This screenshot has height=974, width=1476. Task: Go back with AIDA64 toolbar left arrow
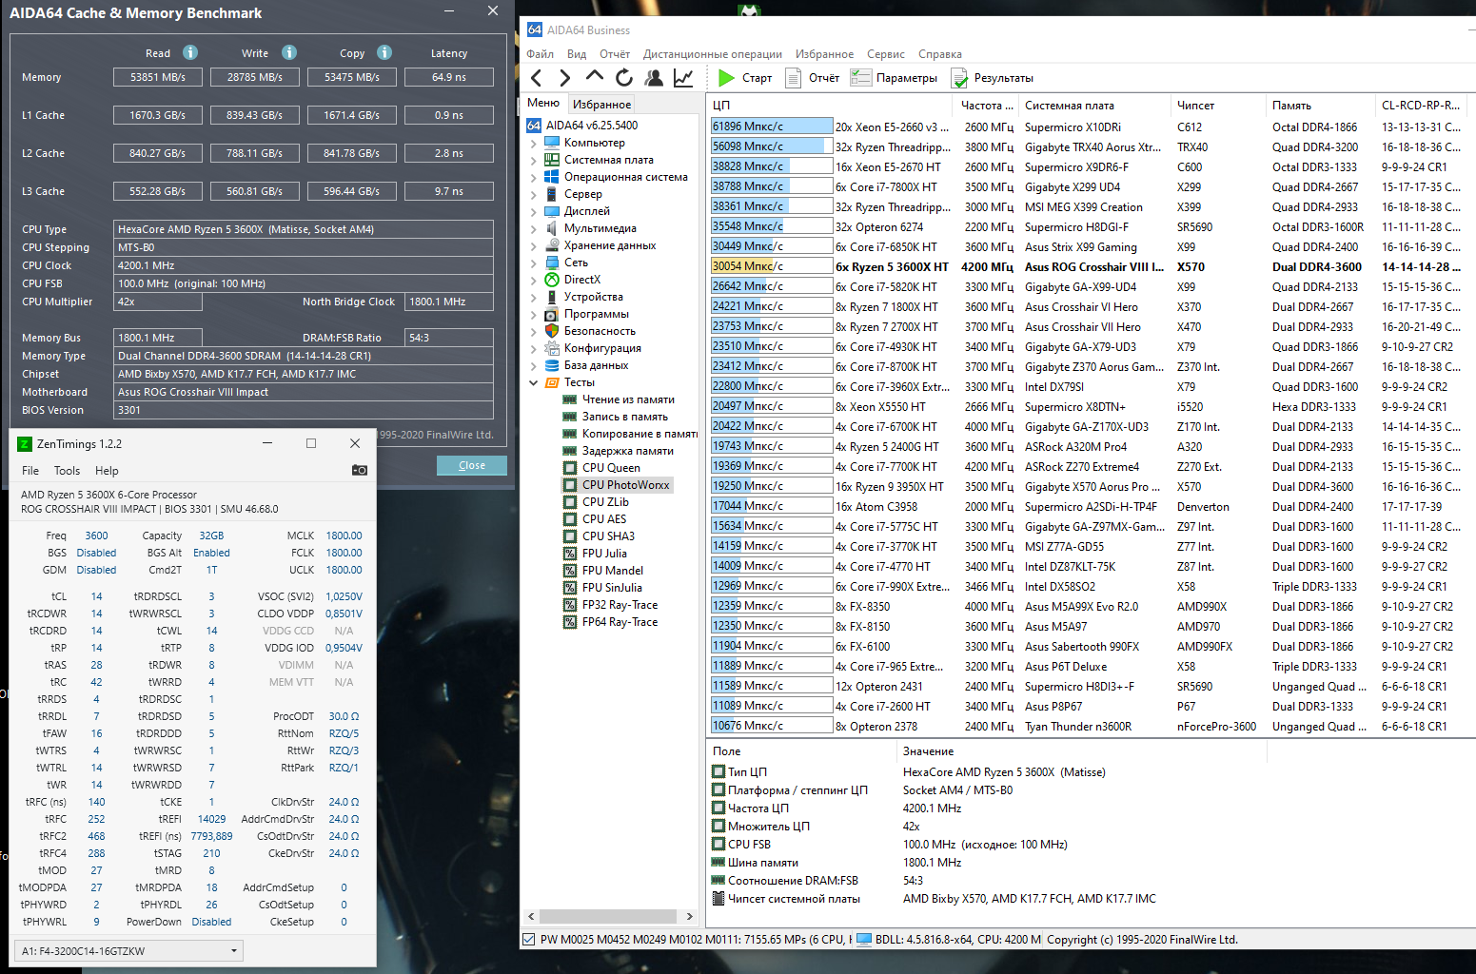pyautogui.click(x=537, y=78)
